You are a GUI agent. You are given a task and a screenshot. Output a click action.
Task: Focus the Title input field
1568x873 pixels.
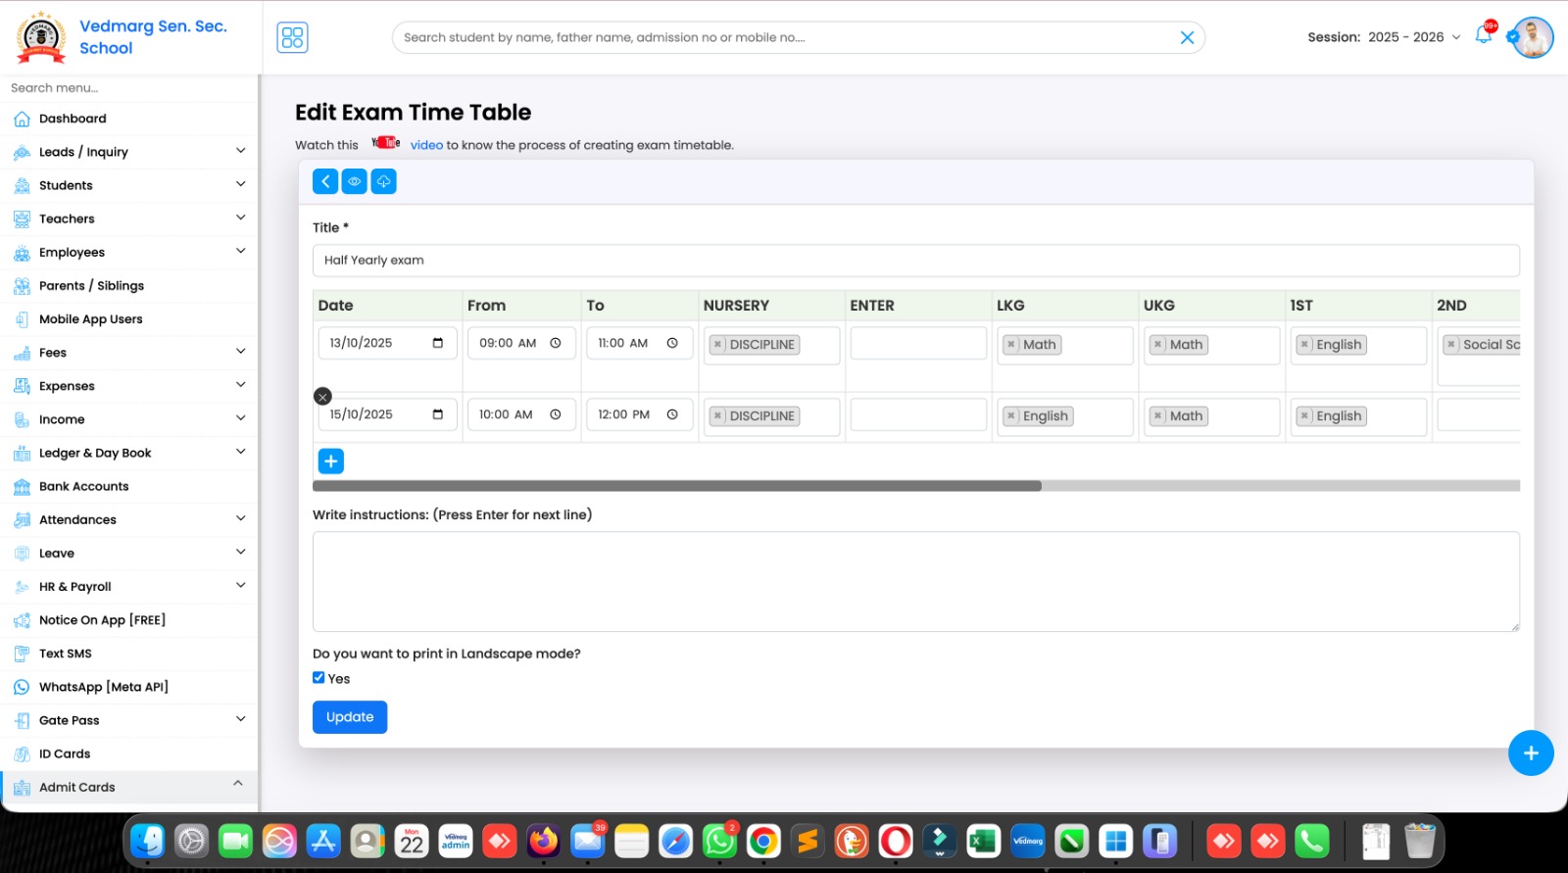tap(916, 261)
